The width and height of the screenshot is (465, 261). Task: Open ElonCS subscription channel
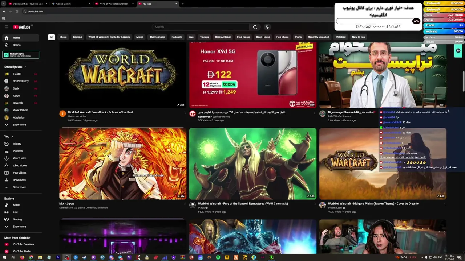pos(21,74)
